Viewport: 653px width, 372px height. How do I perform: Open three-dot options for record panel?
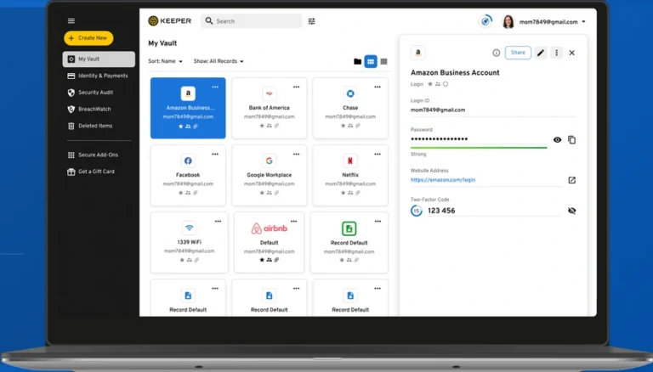click(x=557, y=53)
